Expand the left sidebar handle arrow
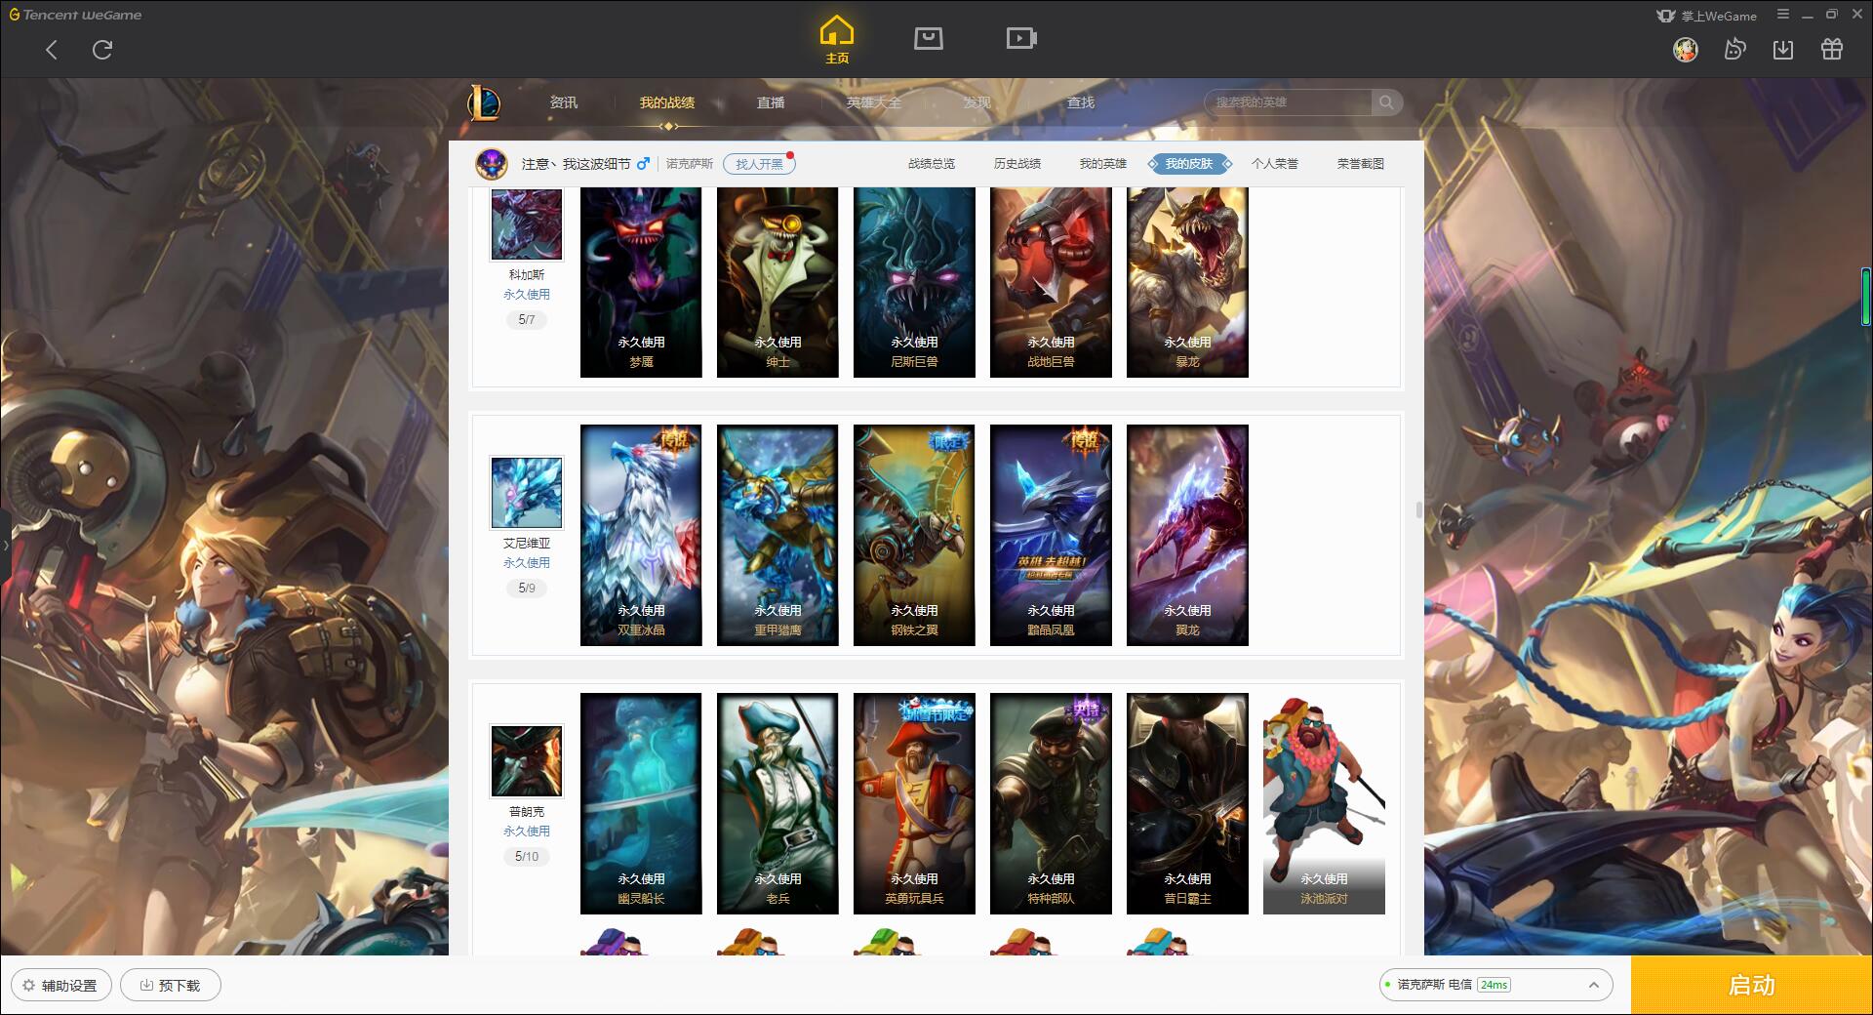 point(5,546)
